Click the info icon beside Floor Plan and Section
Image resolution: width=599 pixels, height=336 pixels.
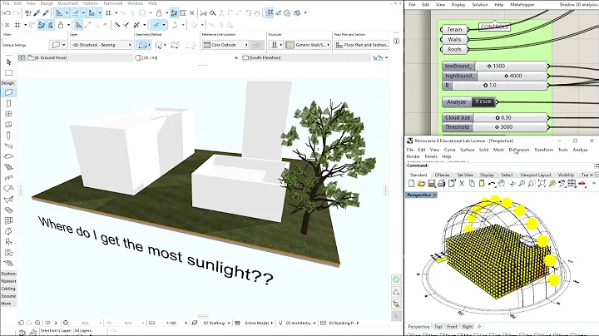[x=396, y=41]
